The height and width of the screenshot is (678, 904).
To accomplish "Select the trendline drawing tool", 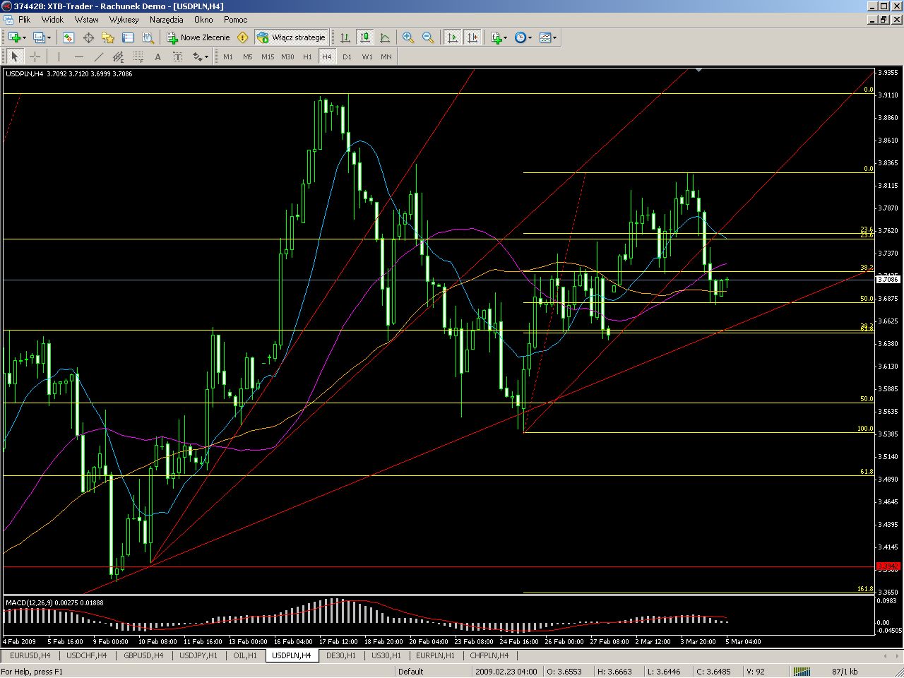I will [98, 56].
